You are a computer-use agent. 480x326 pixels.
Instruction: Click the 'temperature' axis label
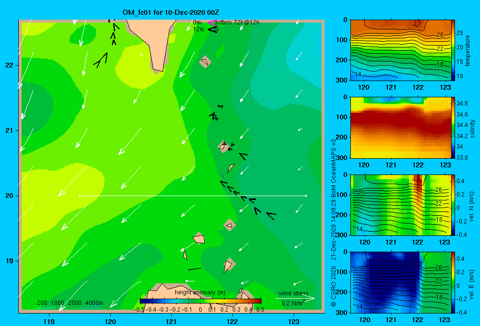click(x=468, y=50)
